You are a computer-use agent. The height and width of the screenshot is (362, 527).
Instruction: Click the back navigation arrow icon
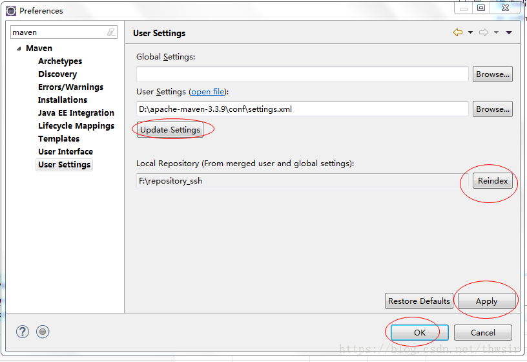[x=458, y=32]
